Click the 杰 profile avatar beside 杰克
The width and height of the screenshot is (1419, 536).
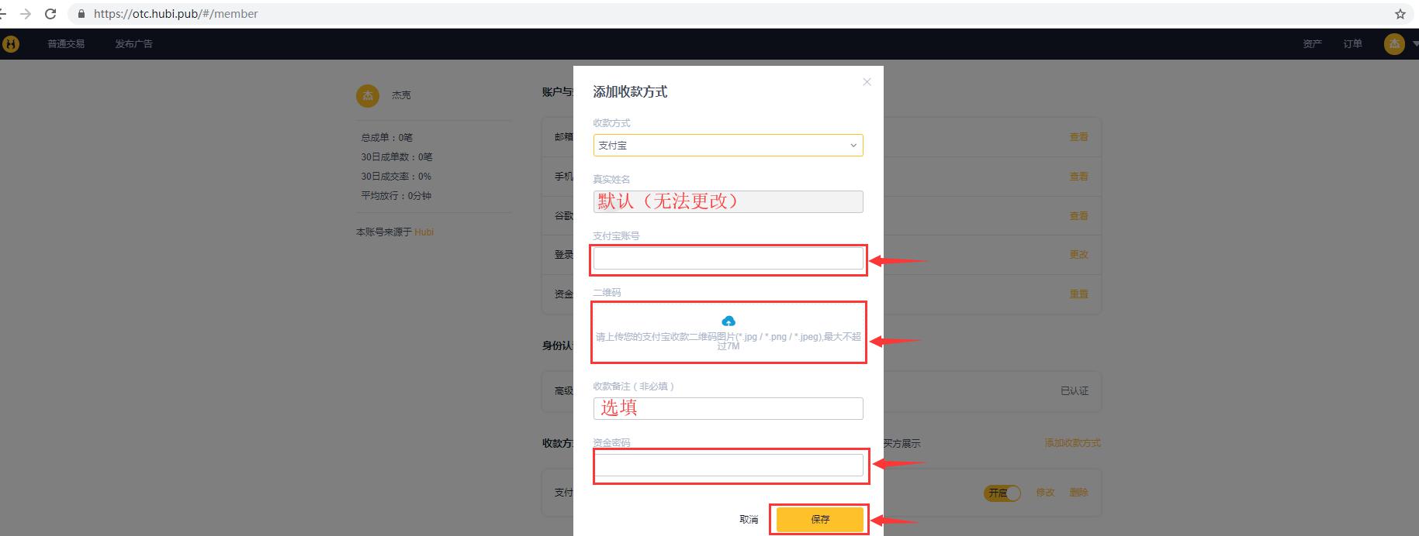(368, 95)
